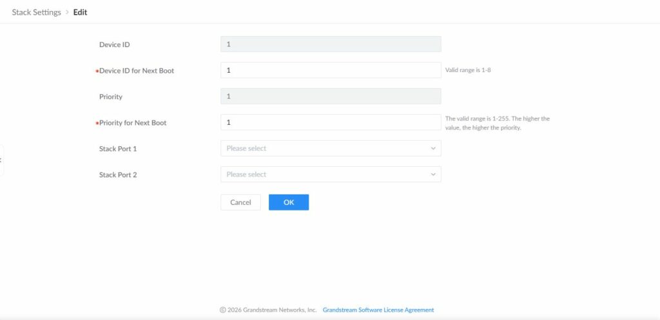660x320 pixels.
Task: Open Grandstream Software License Agreement link
Action: click(378, 310)
